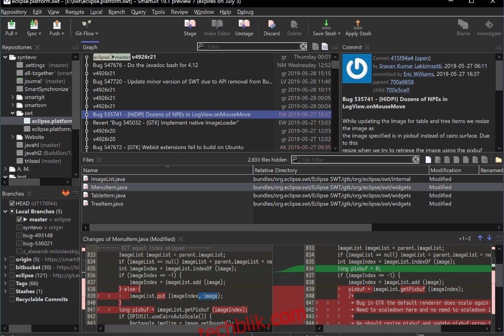Click the GitLab fox icon in Branches panel
The width and height of the screenshot is (504, 336).
coord(66,193)
